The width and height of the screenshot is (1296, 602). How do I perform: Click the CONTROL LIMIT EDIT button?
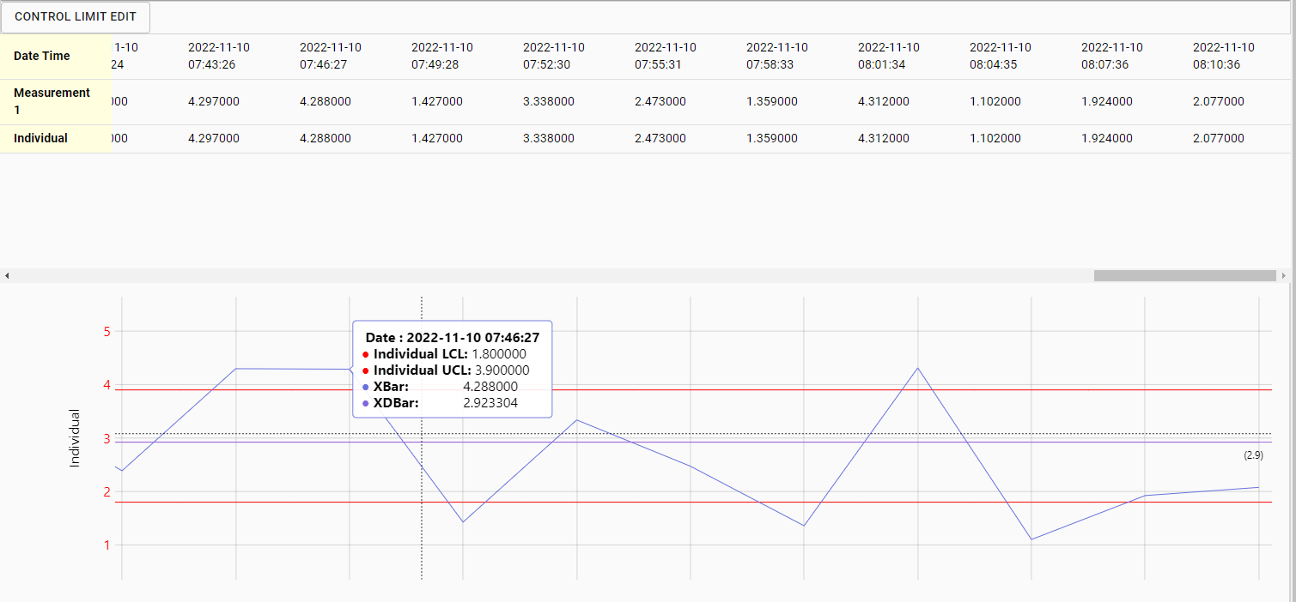[x=76, y=17]
